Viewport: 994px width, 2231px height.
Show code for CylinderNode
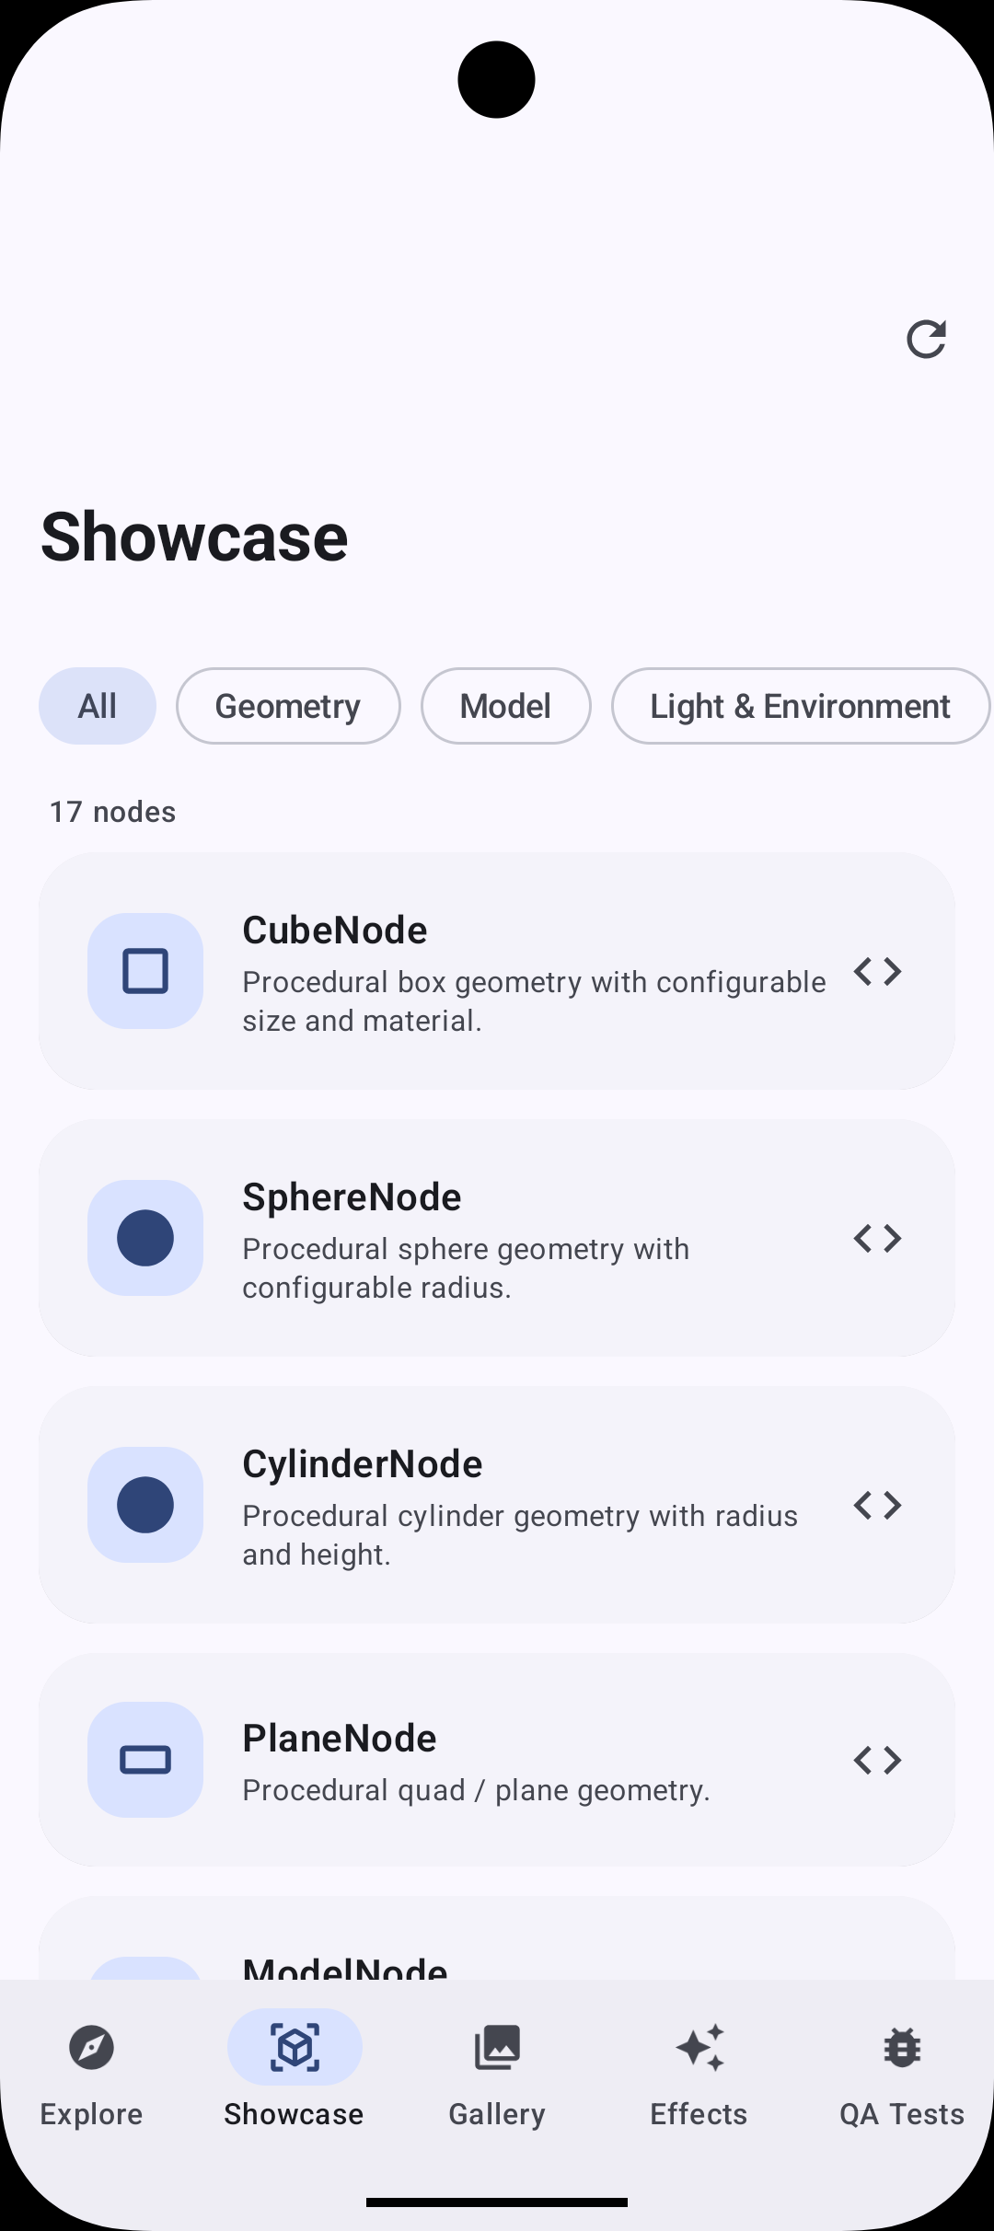(x=877, y=1505)
